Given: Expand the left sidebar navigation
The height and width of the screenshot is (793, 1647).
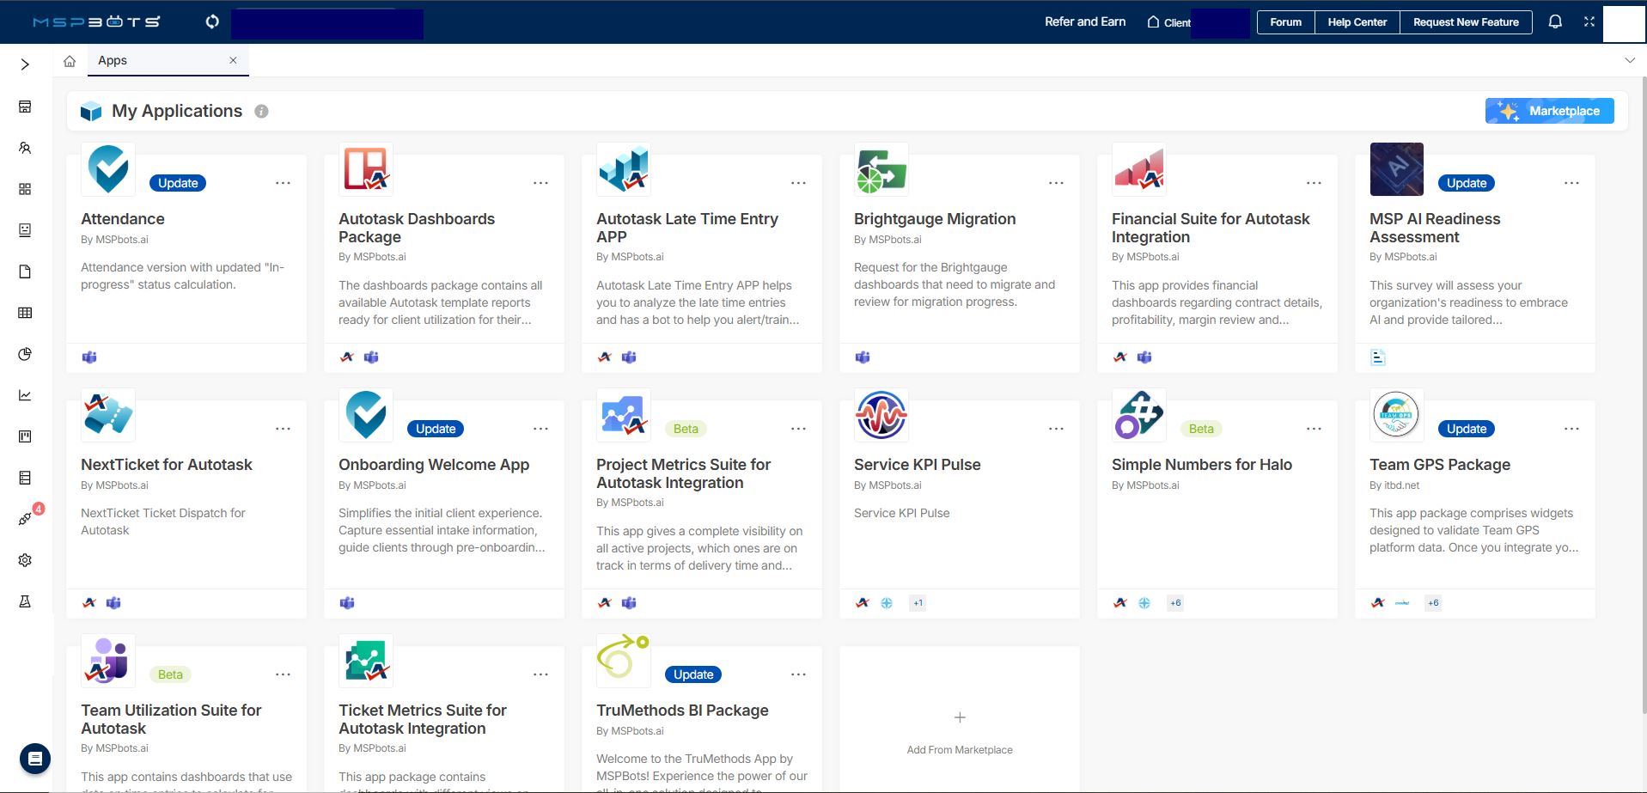Looking at the screenshot, I should click(x=25, y=64).
